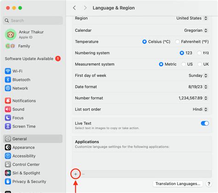Open First day of week dropdown
The width and height of the screenshot is (218, 193).
pos(198,76)
